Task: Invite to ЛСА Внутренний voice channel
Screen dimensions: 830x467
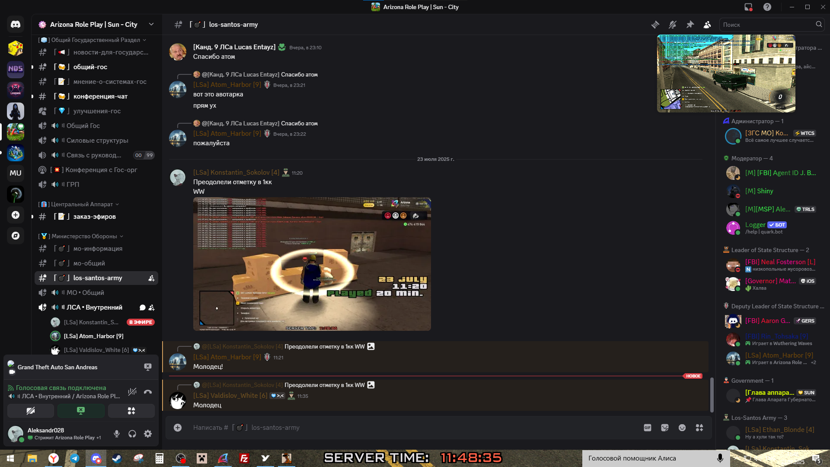Action: click(151, 307)
